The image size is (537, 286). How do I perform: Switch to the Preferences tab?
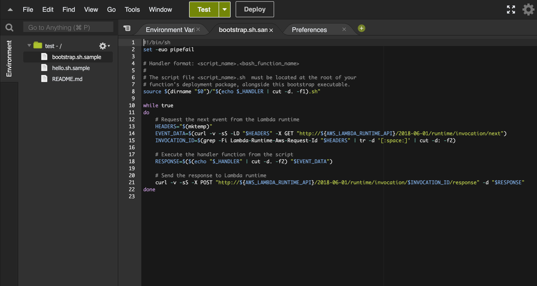(309, 30)
